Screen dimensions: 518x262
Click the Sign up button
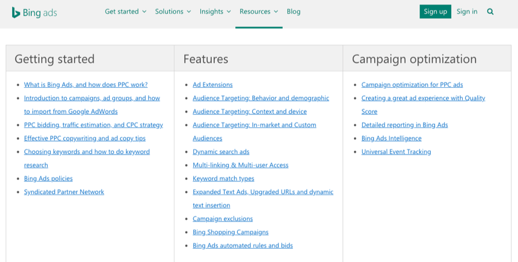pyautogui.click(x=435, y=11)
